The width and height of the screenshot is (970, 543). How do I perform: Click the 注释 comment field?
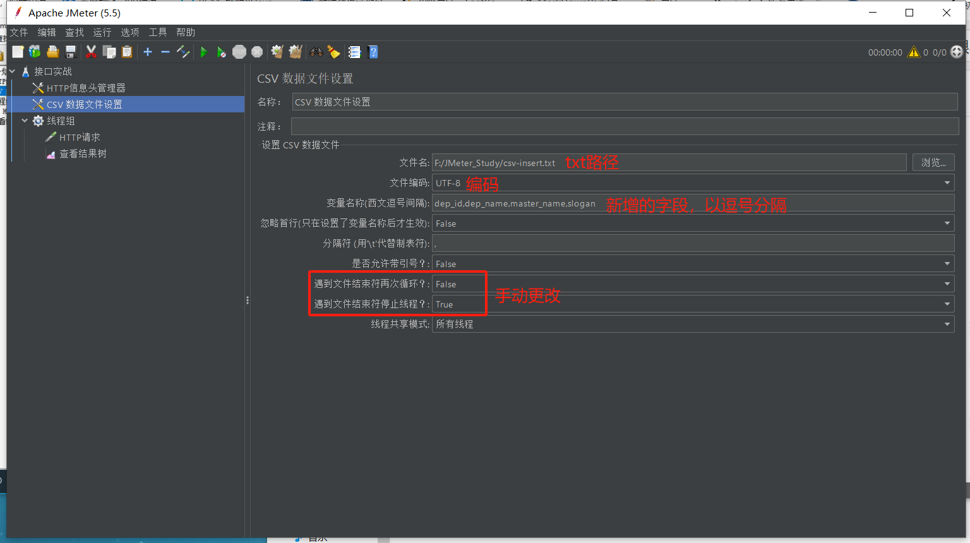tap(625, 126)
